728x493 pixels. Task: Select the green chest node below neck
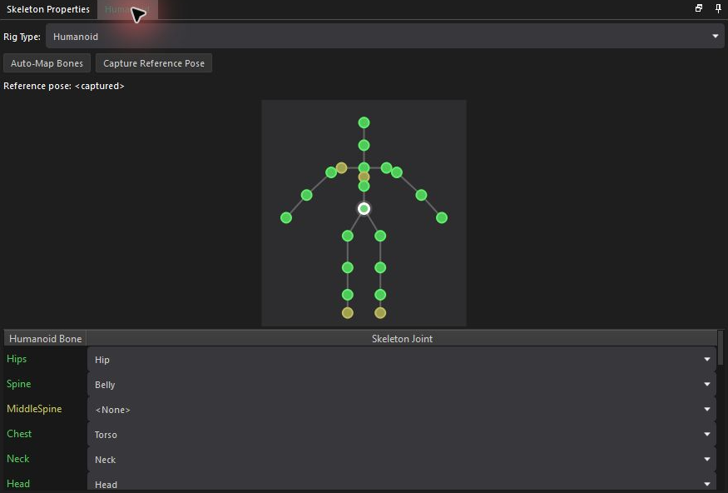(364, 167)
